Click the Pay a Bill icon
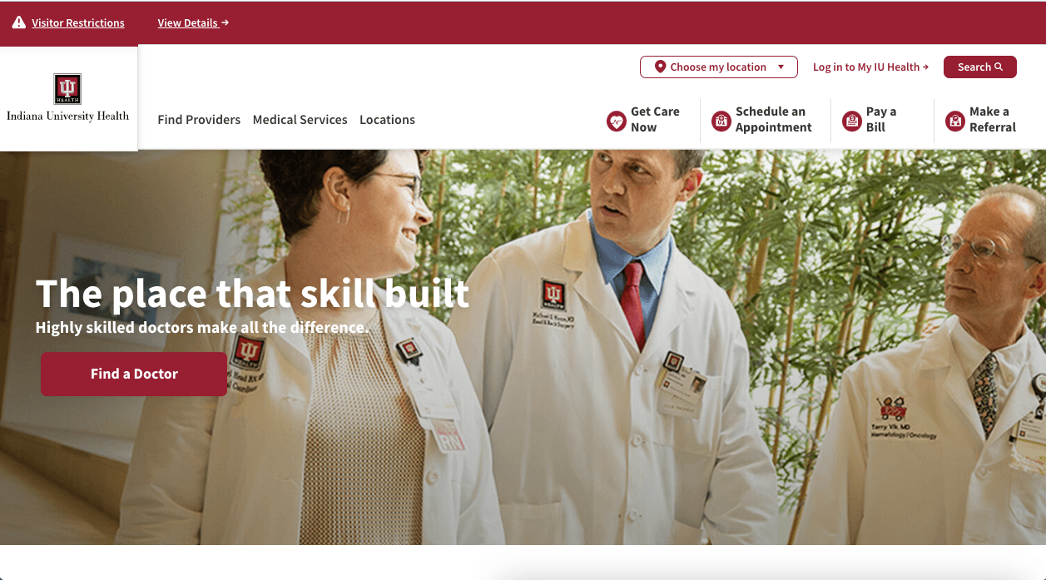The image size is (1046, 580). 851,121
